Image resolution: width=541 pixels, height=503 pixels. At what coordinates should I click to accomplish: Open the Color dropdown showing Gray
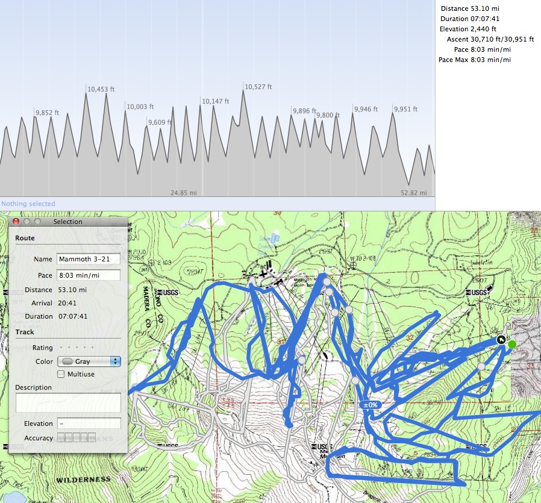point(89,361)
